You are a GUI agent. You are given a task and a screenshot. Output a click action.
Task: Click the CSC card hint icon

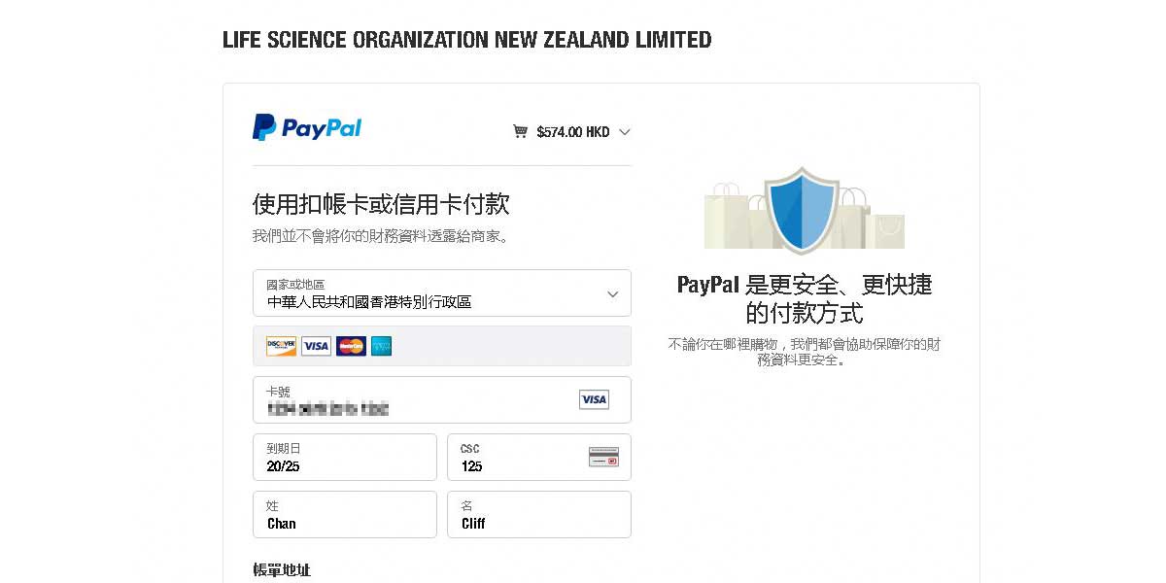click(x=603, y=457)
